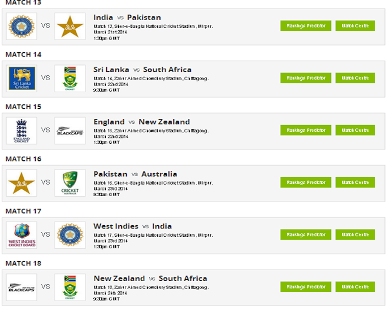Open Match Centre for New Zealand vs South Africa
Screen dimensions: 388x309
(x=355, y=287)
